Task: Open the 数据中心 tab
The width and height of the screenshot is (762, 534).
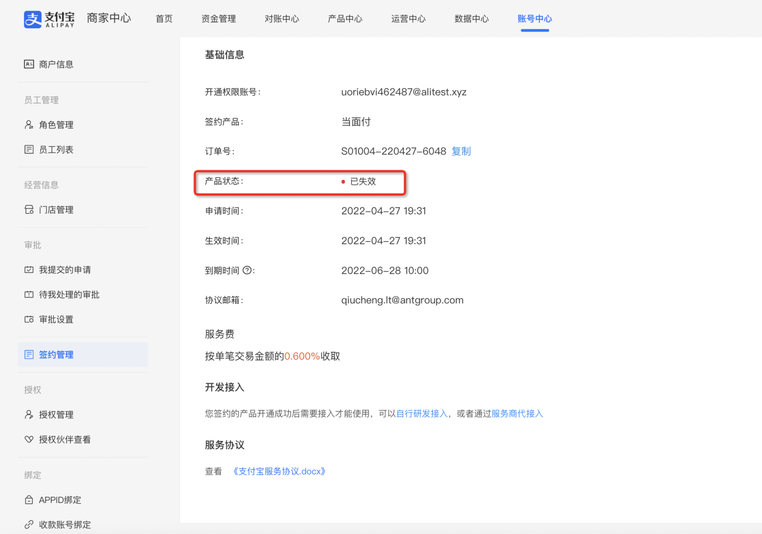Action: click(x=471, y=19)
